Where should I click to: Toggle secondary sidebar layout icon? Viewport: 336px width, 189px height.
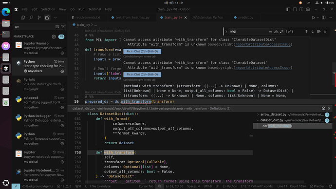point(301,9)
